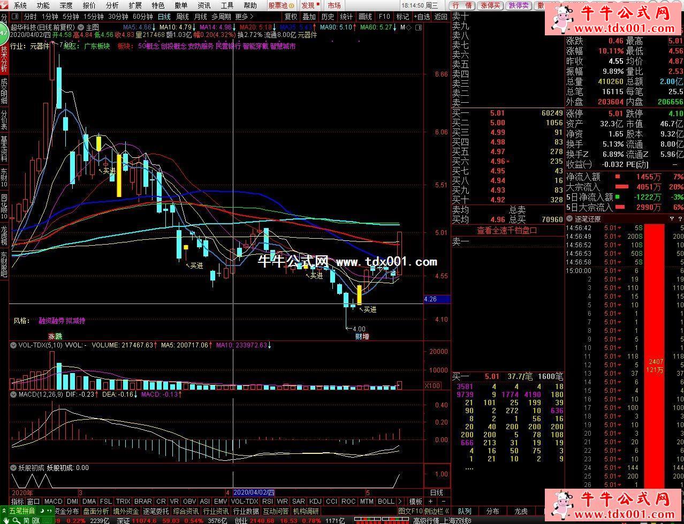Screen dimensions: 684x524
Task: Select the BOLL indicator tab
Action: tap(386, 502)
